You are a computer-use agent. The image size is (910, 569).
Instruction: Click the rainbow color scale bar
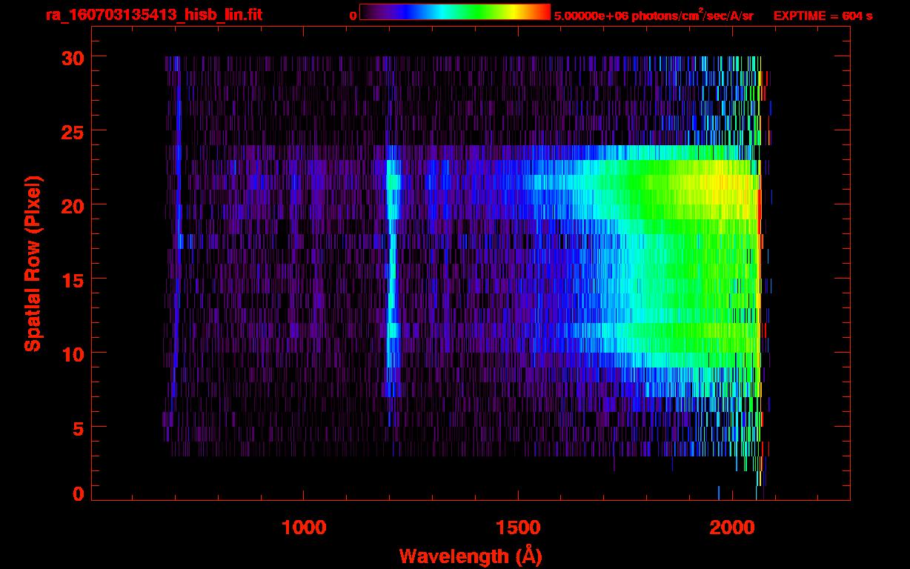coord(455,13)
